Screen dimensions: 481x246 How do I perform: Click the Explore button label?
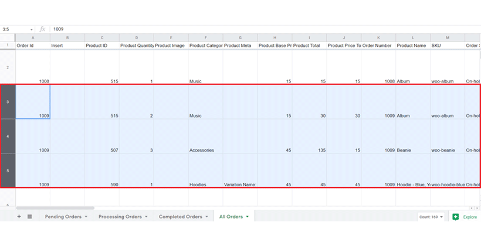[470, 217]
